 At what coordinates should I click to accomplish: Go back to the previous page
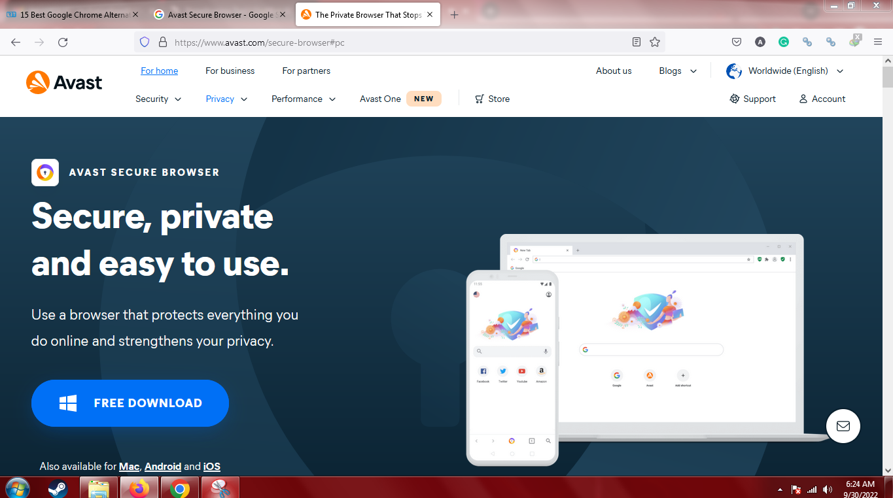16,42
